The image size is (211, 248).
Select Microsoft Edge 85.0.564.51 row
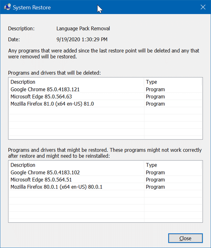click(x=105, y=180)
